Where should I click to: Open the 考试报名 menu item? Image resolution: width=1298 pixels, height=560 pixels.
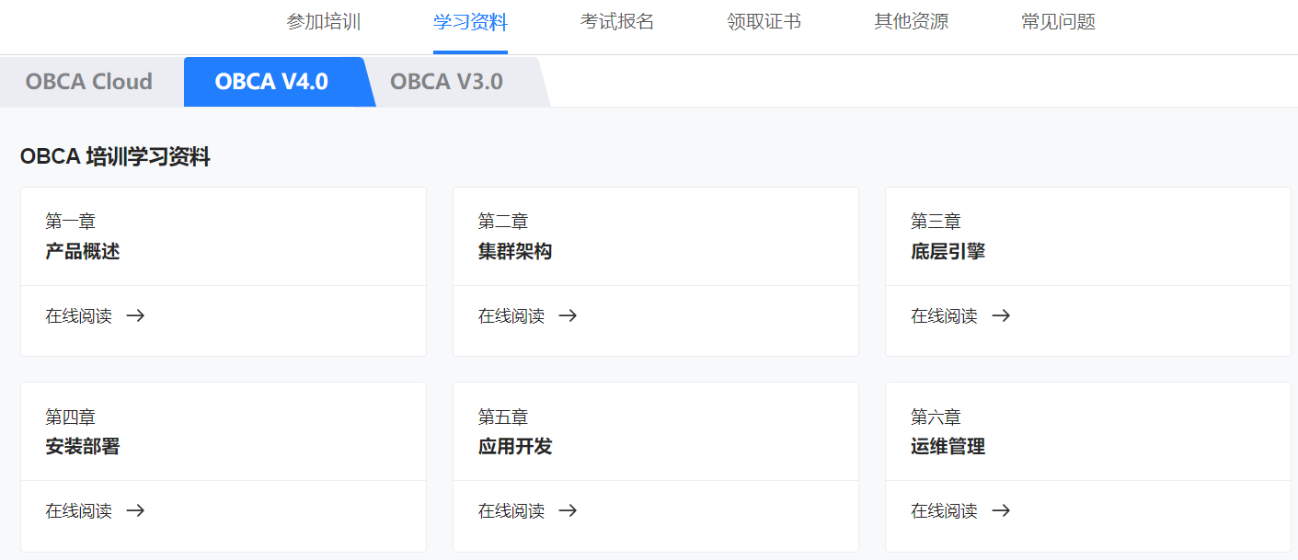coord(616,20)
